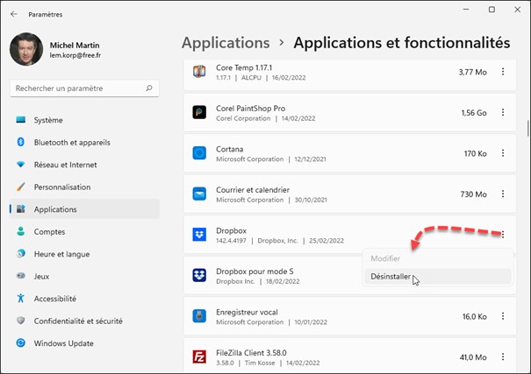Click the Corel PaintShop Pro icon
The width and height of the screenshot is (531, 374).
pos(199,113)
